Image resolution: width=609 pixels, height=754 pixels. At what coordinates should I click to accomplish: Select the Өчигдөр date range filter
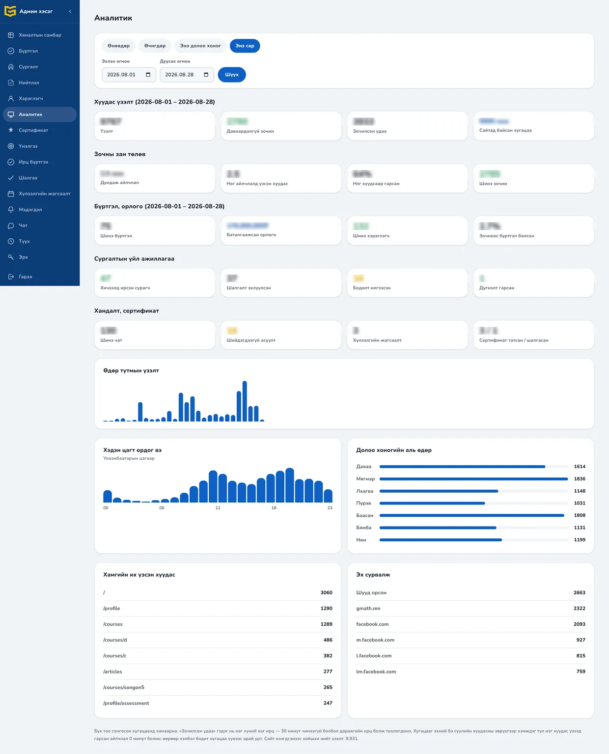pyautogui.click(x=155, y=46)
